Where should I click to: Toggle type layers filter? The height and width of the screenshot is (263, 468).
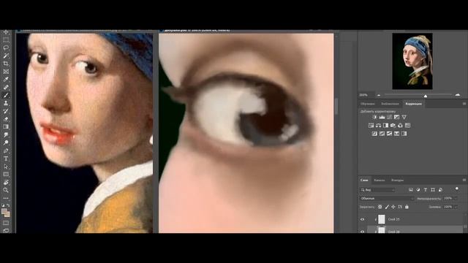[x=426, y=190]
